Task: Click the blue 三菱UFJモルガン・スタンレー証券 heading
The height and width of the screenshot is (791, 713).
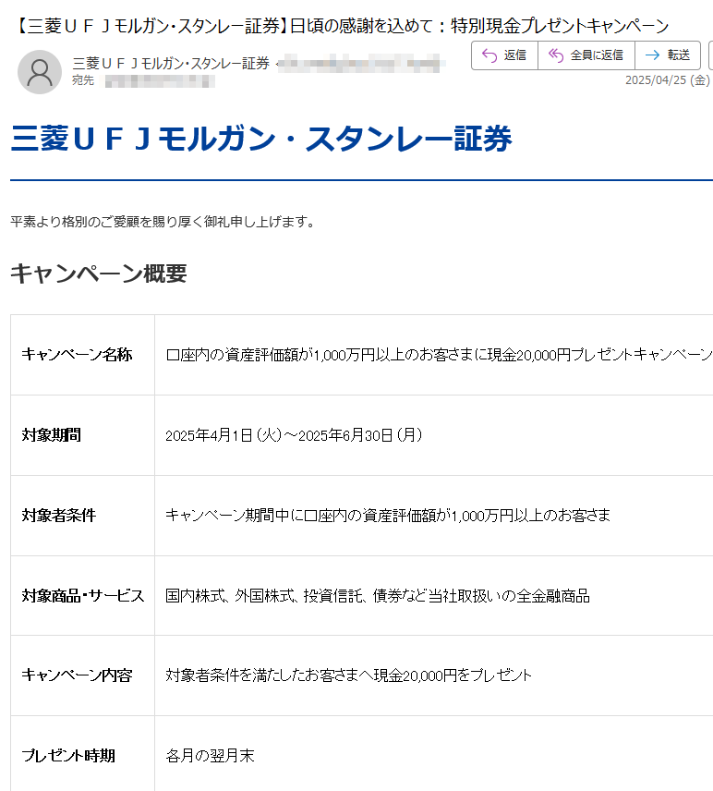Action: pyautogui.click(x=261, y=139)
